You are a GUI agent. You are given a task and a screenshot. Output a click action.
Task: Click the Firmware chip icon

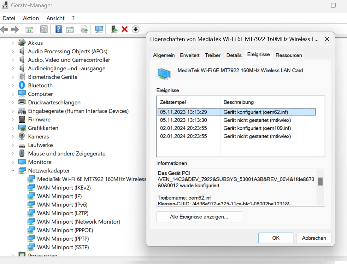22,119
